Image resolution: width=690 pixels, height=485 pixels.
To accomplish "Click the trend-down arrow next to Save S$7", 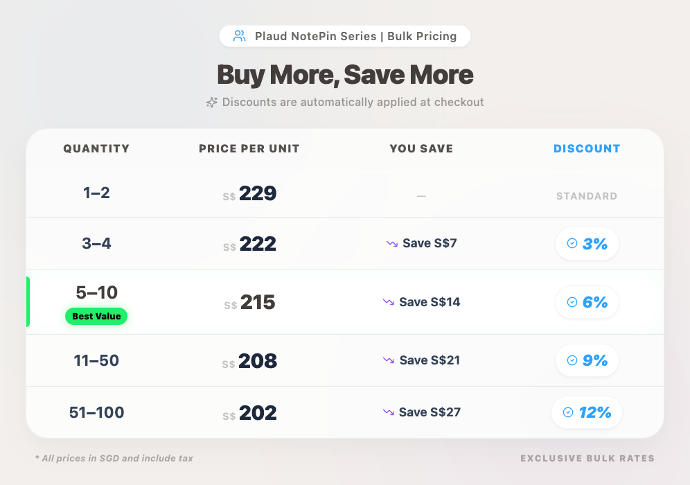I will point(392,243).
